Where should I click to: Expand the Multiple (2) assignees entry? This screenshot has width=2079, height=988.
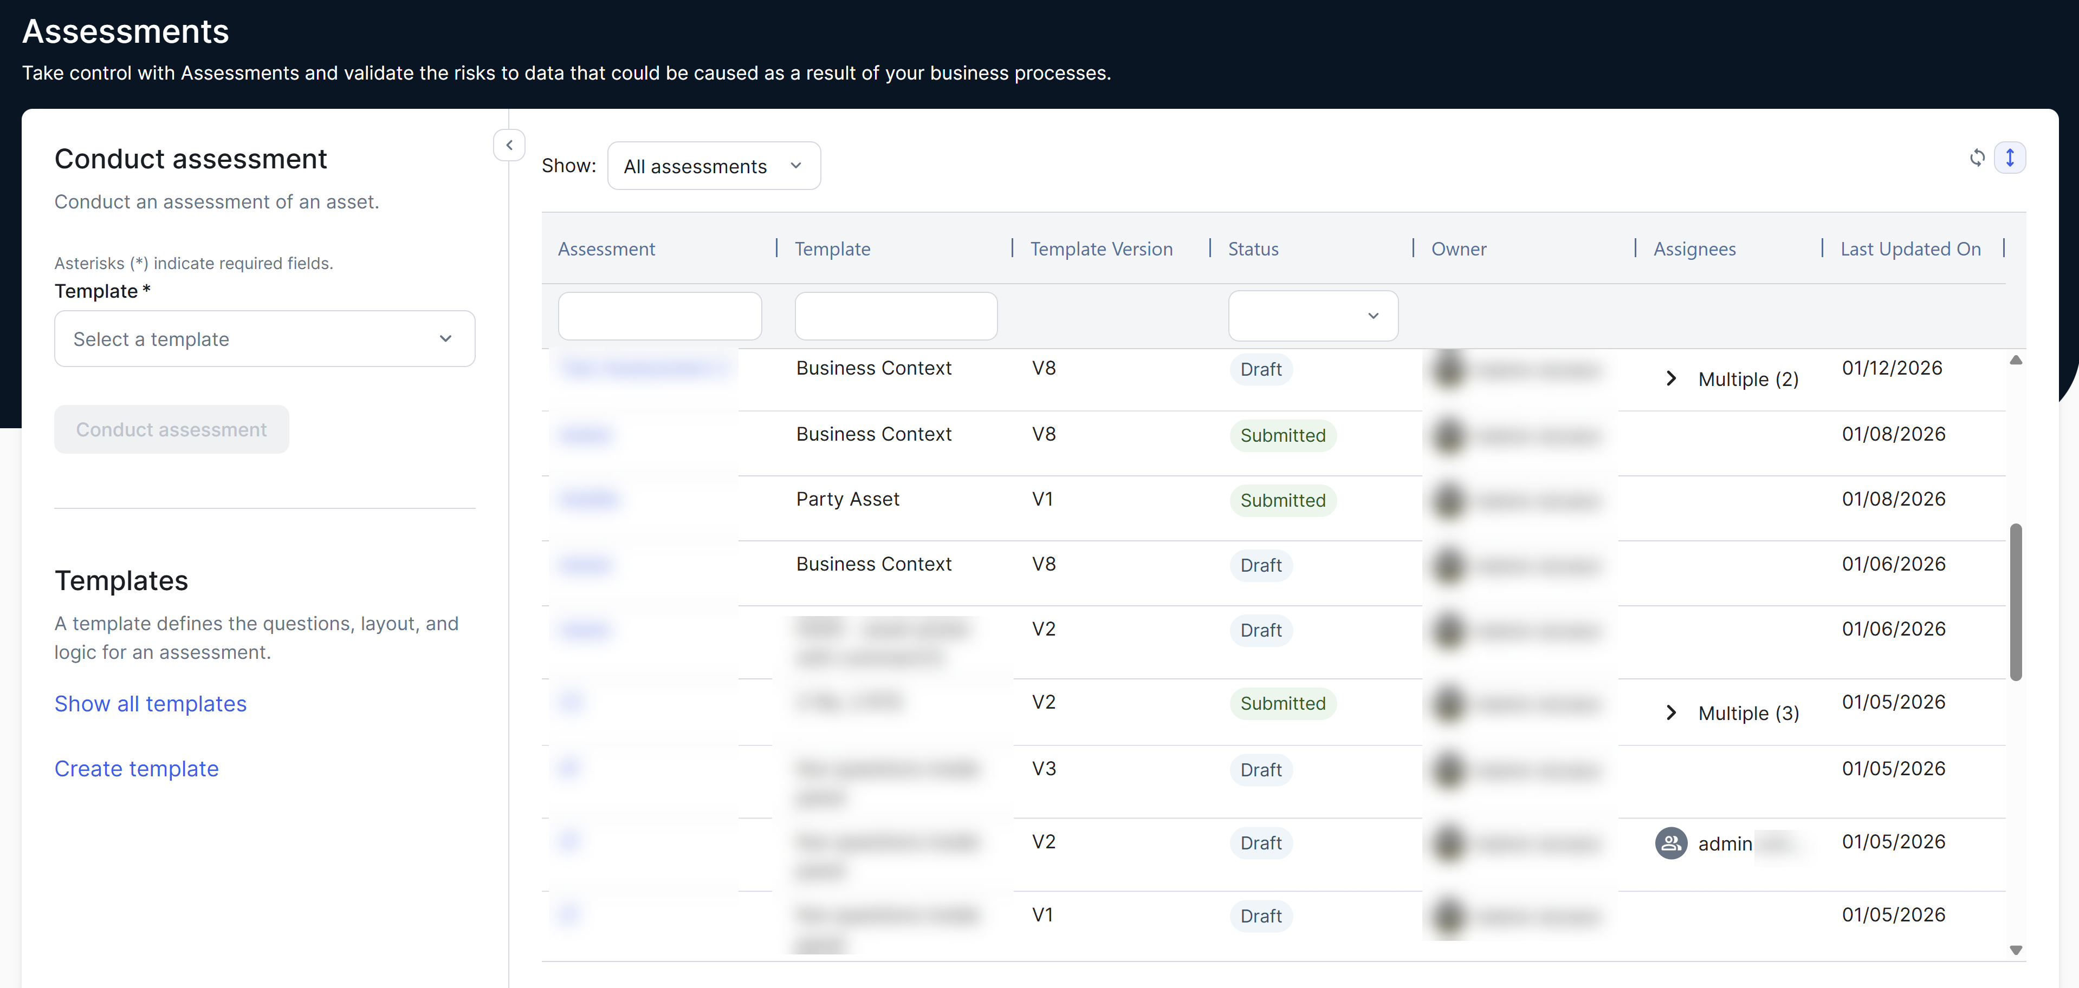1670,378
